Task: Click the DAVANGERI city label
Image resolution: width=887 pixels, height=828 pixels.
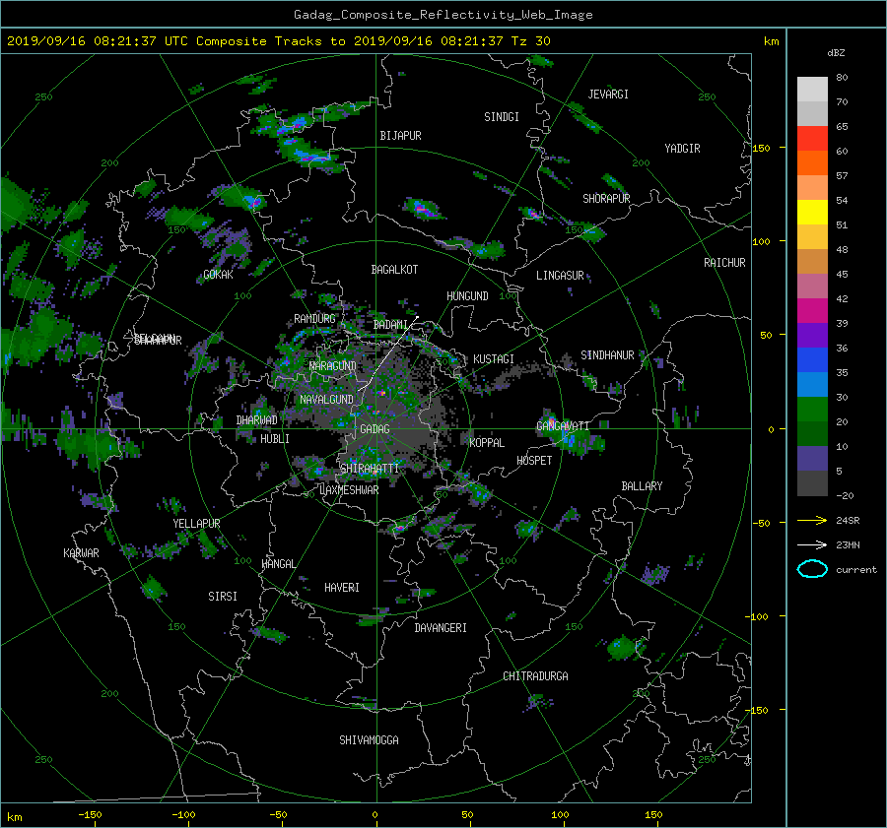Action: (x=441, y=628)
